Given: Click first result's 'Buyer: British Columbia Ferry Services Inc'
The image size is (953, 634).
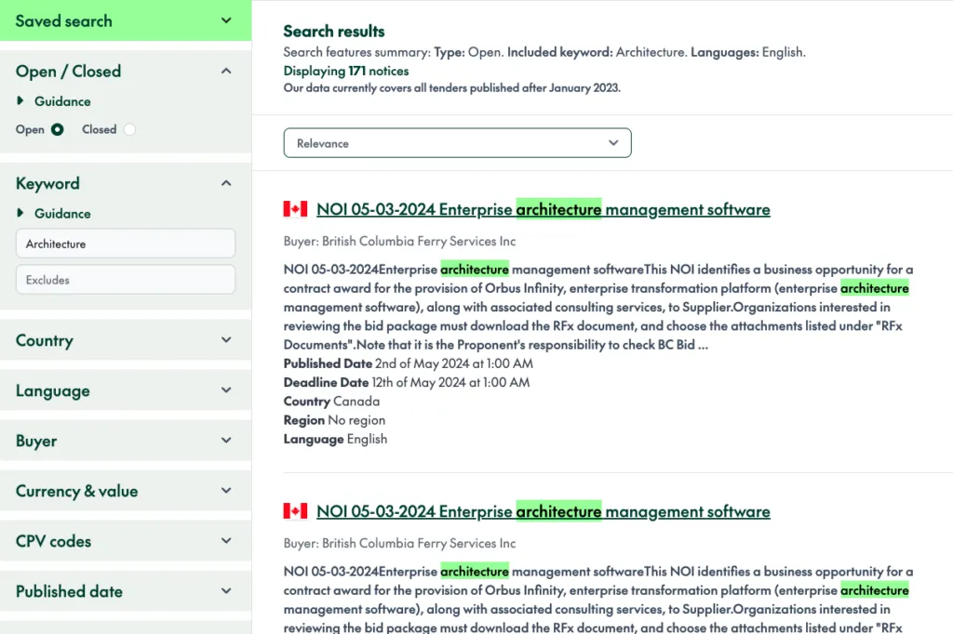Looking at the screenshot, I should point(399,241).
